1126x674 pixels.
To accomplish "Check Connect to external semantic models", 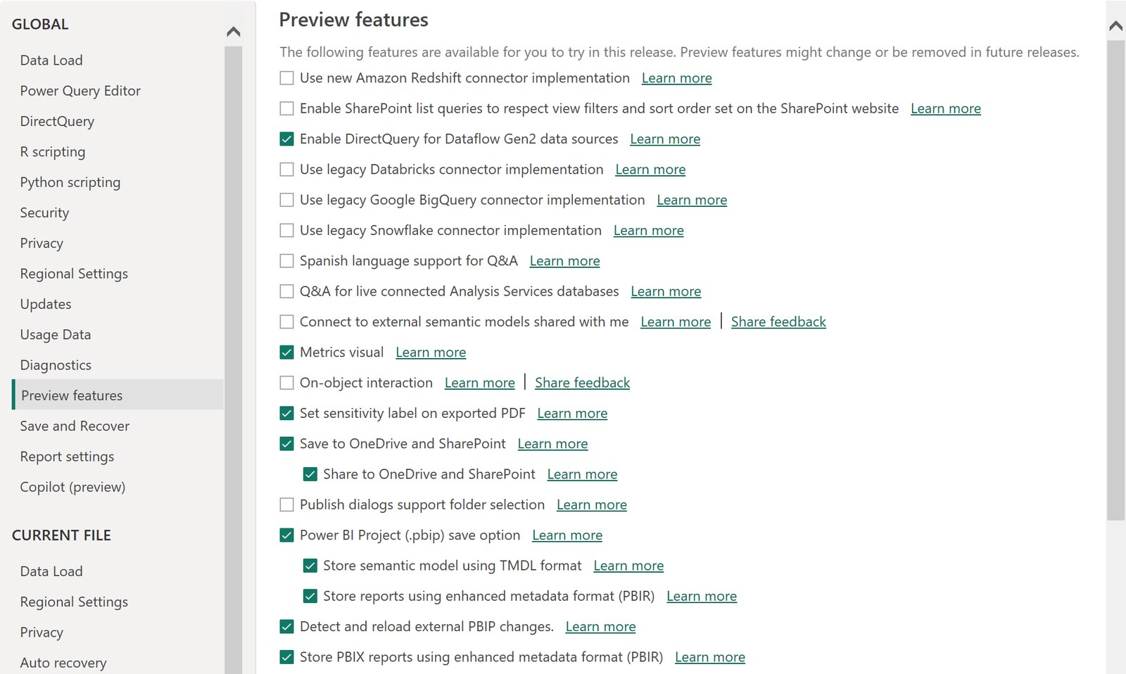I will pyautogui.click(x=286, y=322).
